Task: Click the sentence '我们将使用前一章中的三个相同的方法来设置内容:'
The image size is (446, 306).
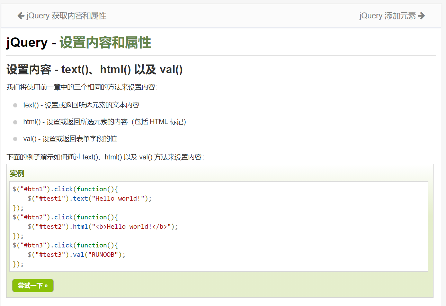Action: (x=82, y=87)
